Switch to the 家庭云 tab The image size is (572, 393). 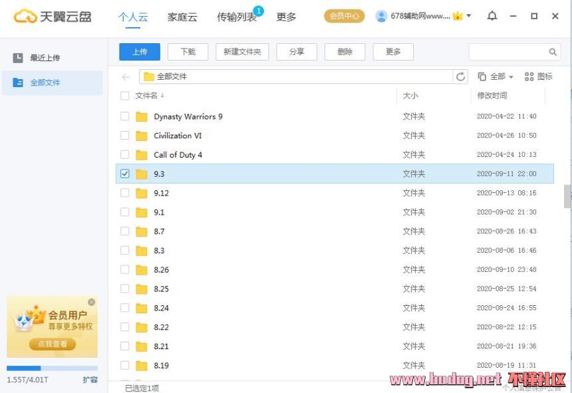[182, 17]
